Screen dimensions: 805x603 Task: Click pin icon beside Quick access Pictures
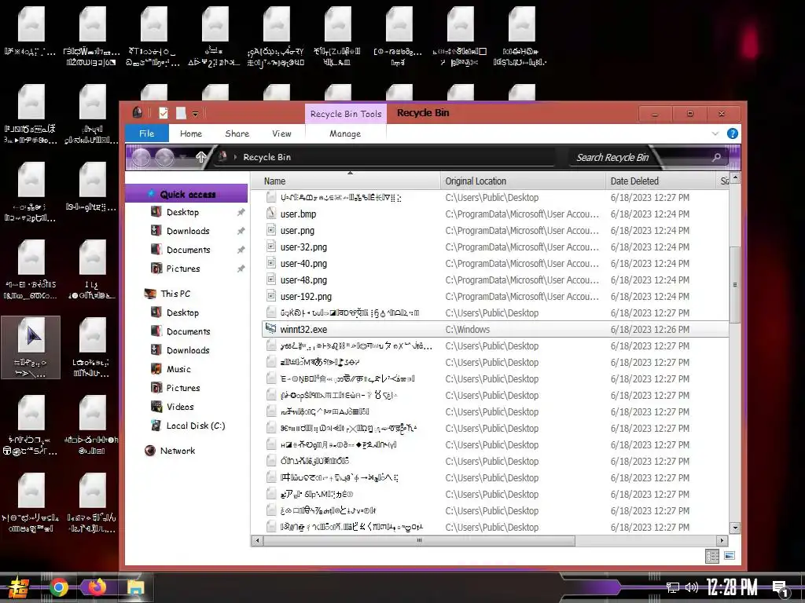[x=241, y=269]
